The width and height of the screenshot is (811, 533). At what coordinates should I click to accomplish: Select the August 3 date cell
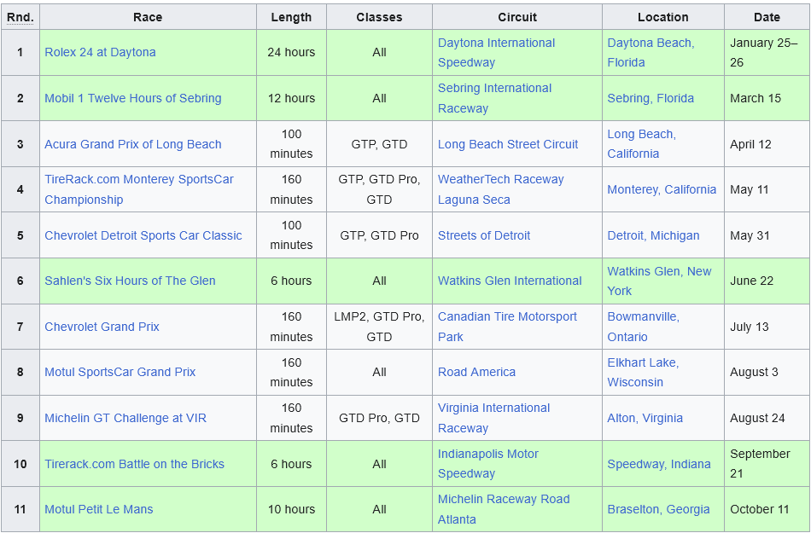(767, 373)
